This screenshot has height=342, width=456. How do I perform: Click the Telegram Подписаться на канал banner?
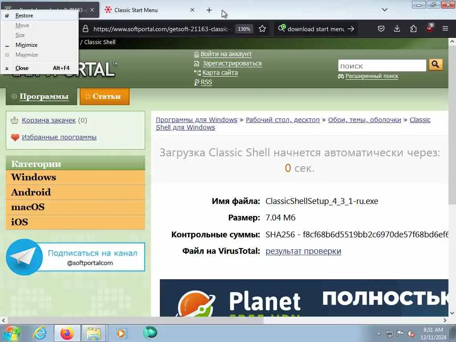point(75,257)
